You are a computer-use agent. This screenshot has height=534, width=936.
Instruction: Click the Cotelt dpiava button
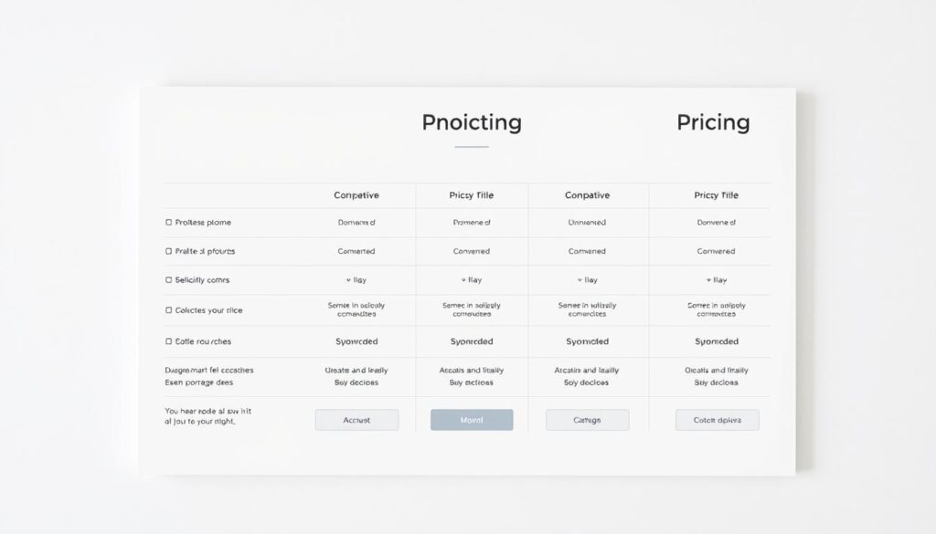717,420
